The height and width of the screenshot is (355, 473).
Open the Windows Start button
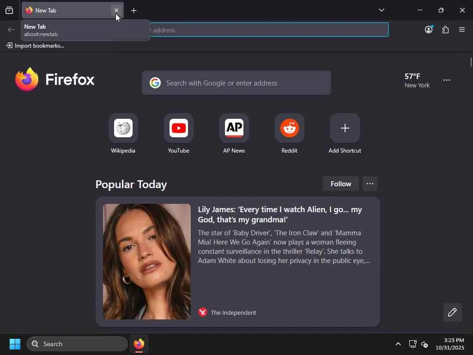[x=15, y=344]
